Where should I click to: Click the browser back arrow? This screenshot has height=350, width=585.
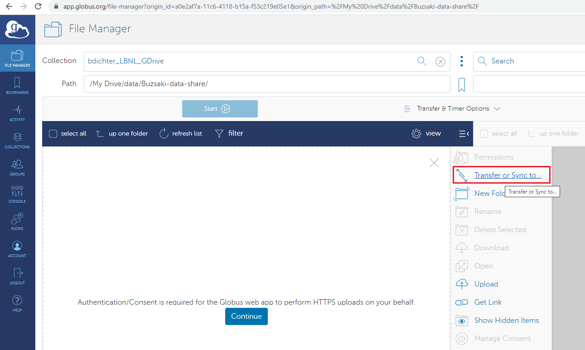pyautogui.click(x=10, y=7)
